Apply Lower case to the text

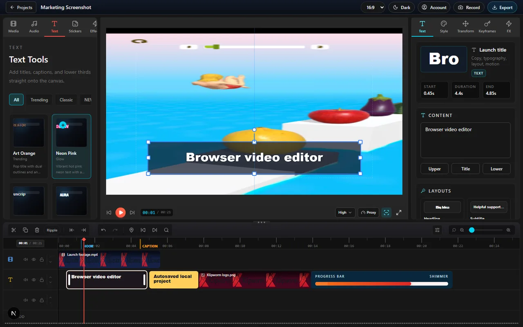tap(496, 169)
